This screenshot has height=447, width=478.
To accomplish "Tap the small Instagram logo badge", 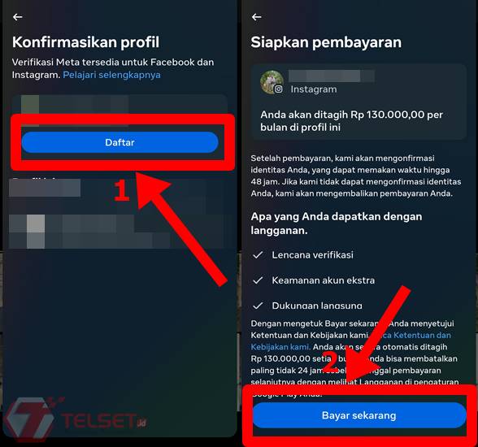I will (278, 89).
